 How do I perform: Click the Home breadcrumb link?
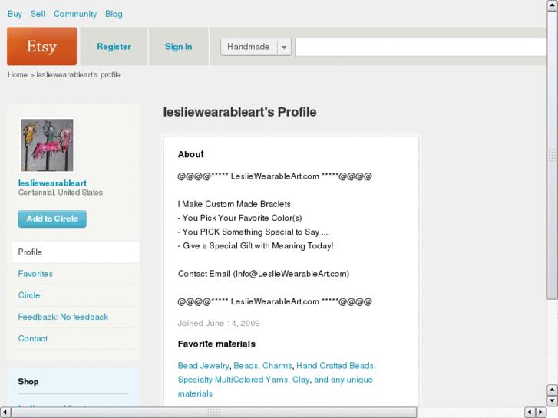[x=18, y=74]
